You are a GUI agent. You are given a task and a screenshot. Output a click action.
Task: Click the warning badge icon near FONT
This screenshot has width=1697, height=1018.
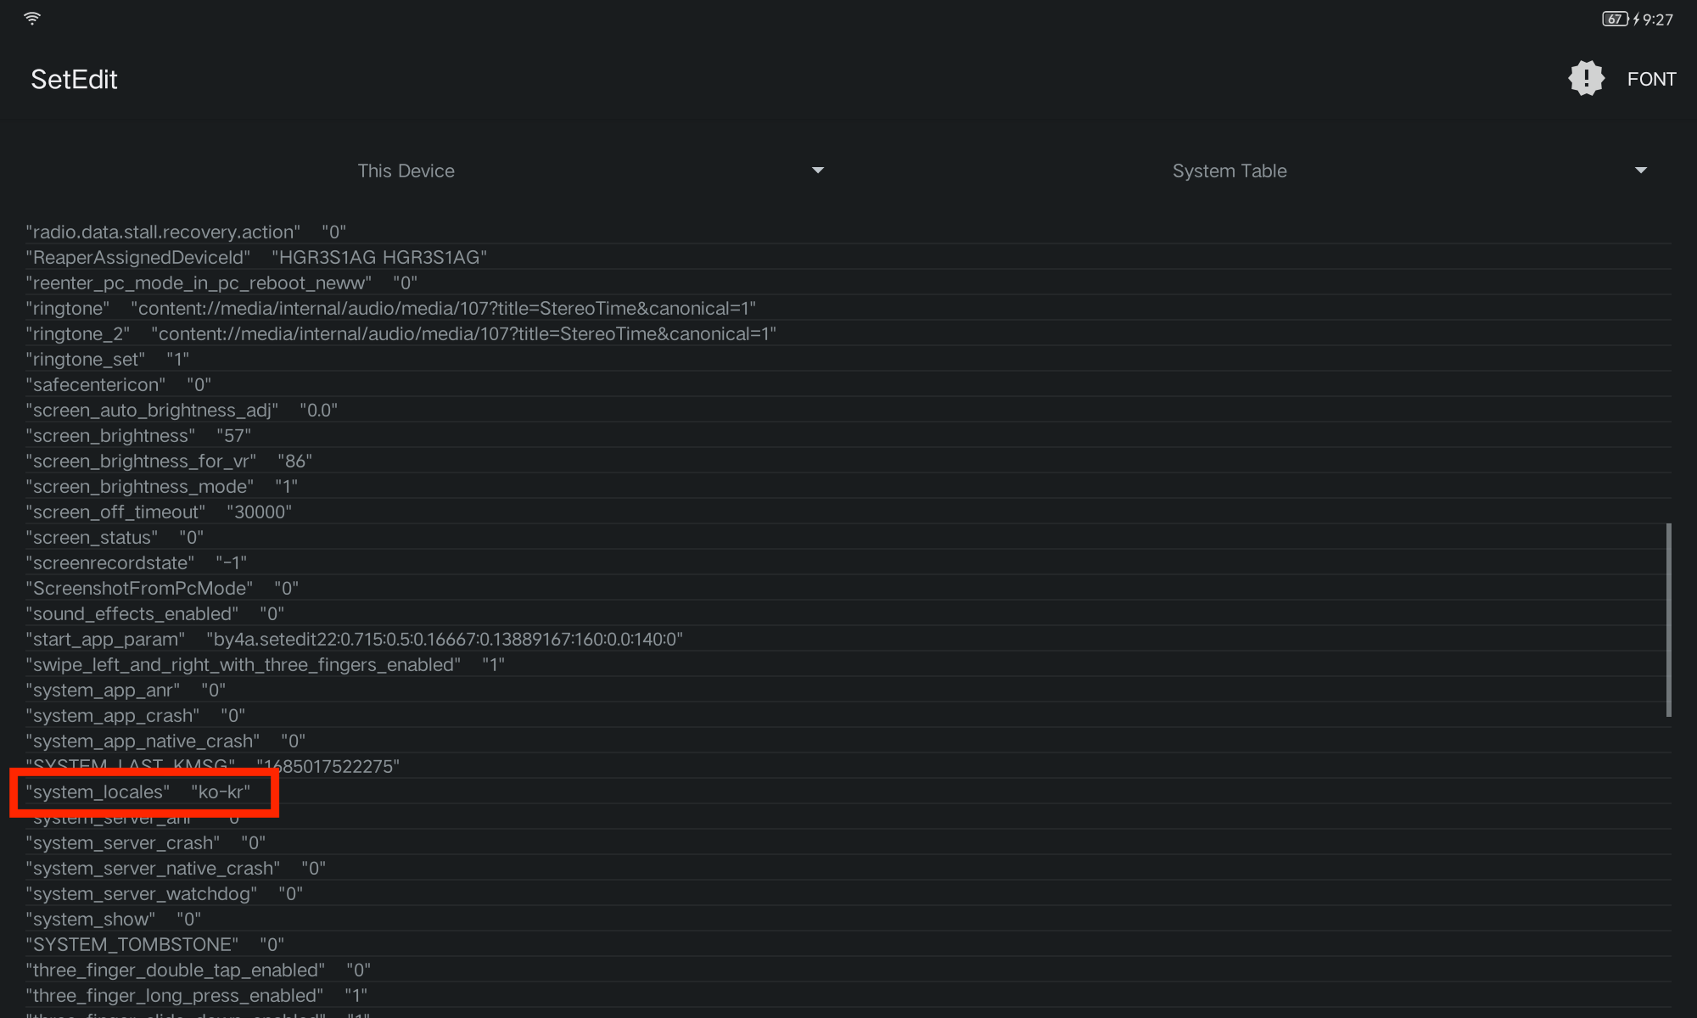point(1585,79)
